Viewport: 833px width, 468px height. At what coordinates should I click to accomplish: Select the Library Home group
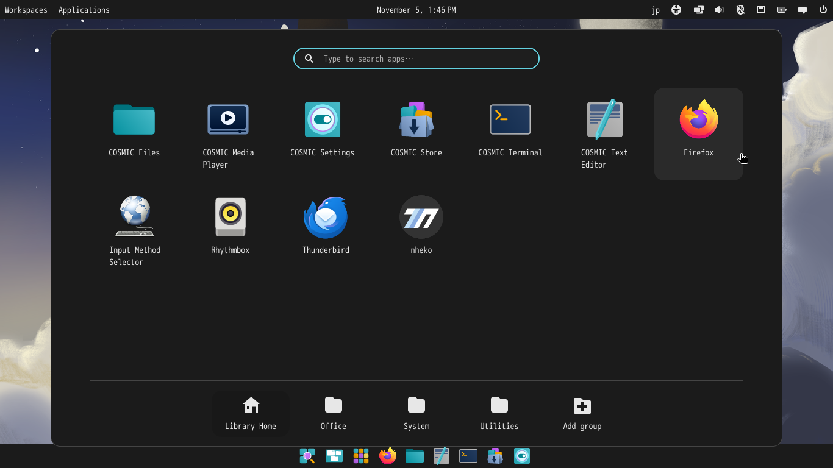tap(251, 413)
